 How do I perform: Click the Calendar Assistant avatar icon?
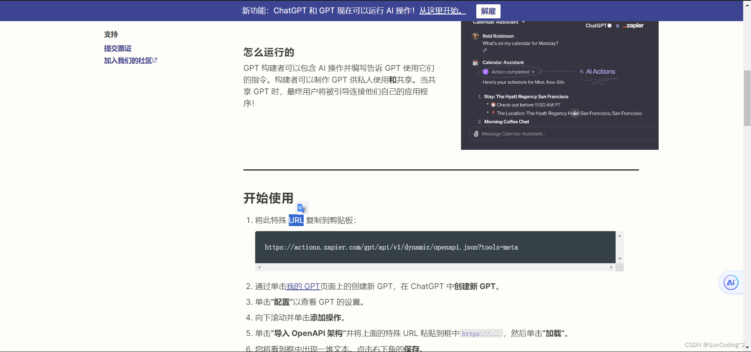pyautogui.click(x=475, y=63)
